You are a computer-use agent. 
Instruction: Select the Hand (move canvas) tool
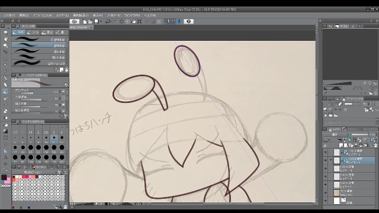(6, 39)
